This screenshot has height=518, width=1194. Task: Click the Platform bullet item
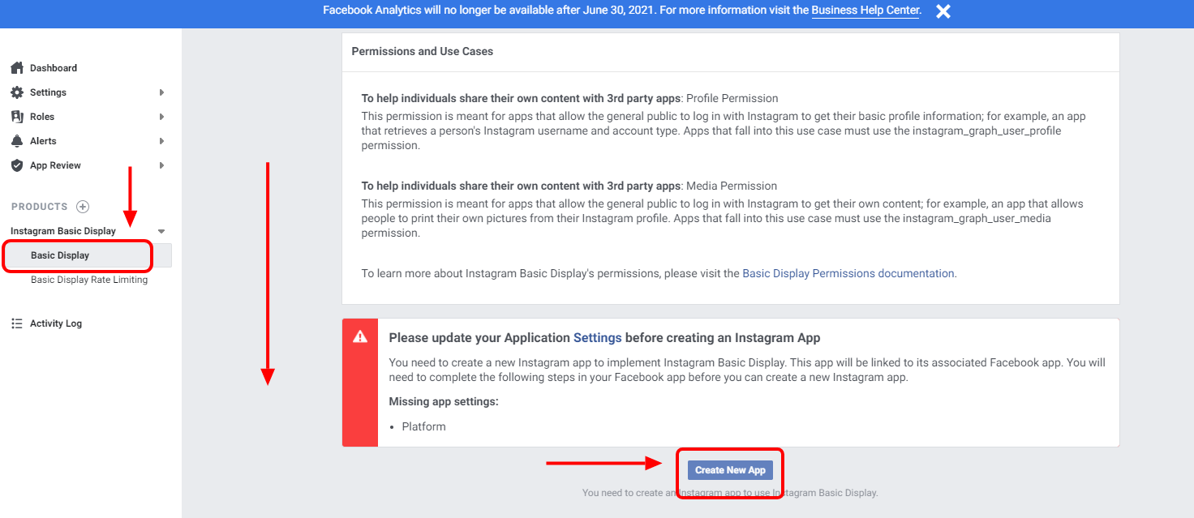[x=424, y=426]
